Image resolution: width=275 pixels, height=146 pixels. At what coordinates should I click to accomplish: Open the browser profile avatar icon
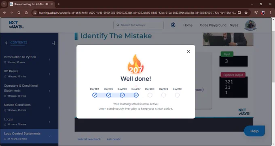[x=263, y=13]
